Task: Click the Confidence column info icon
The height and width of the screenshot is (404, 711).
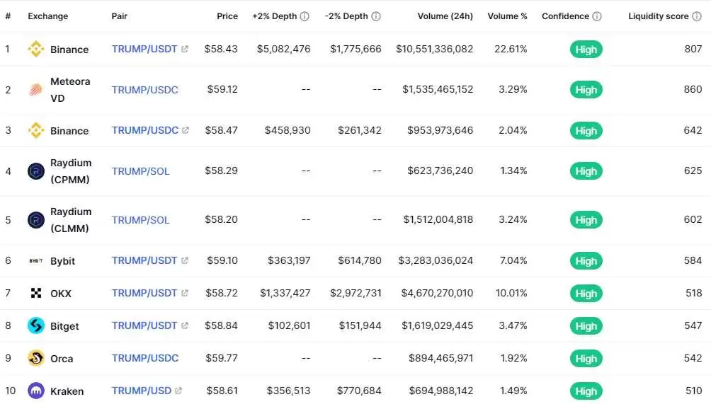Action: [x=597, y=16]
